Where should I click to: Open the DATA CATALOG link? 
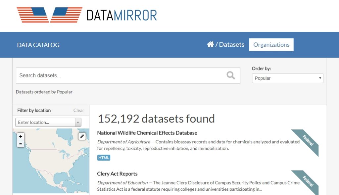coord(38,45)
